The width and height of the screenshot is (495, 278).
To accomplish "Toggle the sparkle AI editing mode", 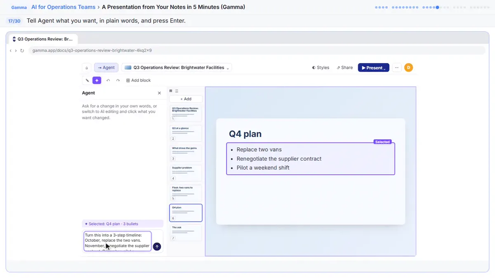I will 97,80.
